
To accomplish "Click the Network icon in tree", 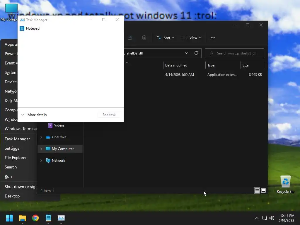I will (48, 161).
